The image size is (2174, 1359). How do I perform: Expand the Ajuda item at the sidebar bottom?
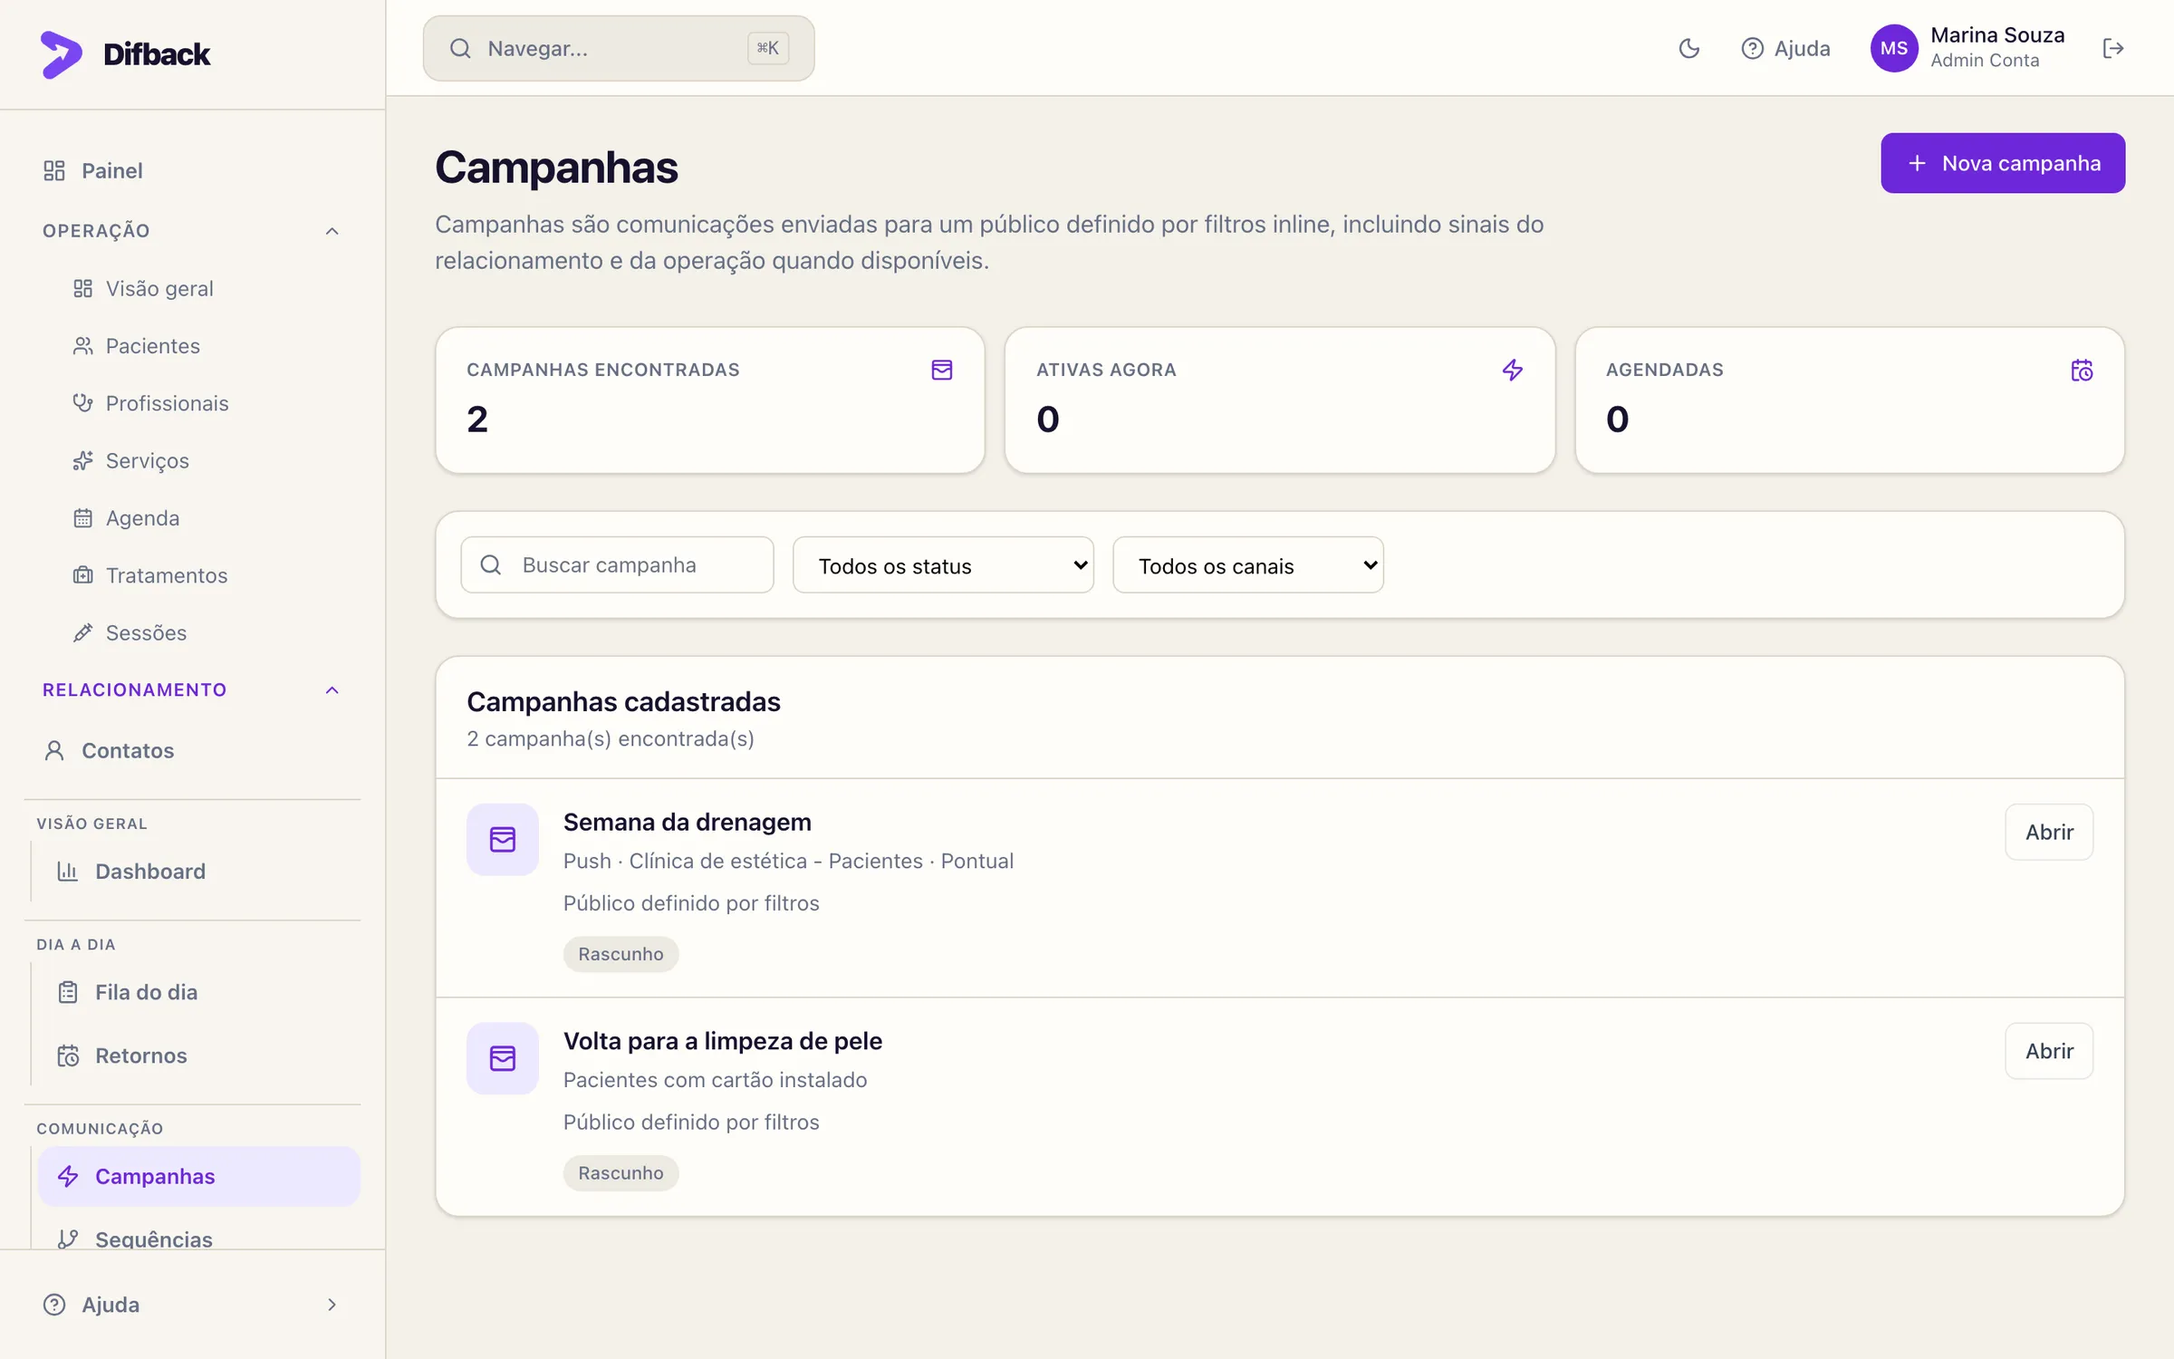pyautogui.click(x=191, y=1305)
